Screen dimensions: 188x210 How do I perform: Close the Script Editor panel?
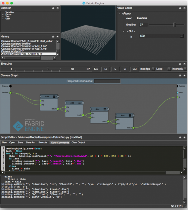tap(185, 138)
